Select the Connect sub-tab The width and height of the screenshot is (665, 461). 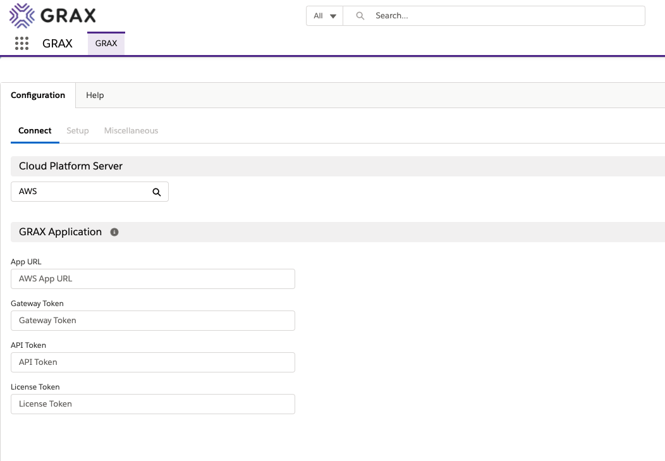click(x=35, y=131)
